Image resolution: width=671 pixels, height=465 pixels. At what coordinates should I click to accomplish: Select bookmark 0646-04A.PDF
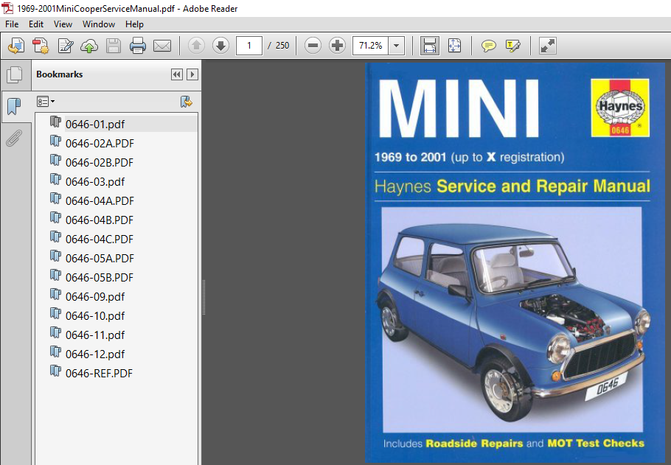pyautogui.click(x=100, y=201)
